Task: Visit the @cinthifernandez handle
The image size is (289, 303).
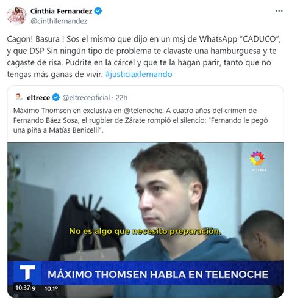Action: tap(59, 21)
